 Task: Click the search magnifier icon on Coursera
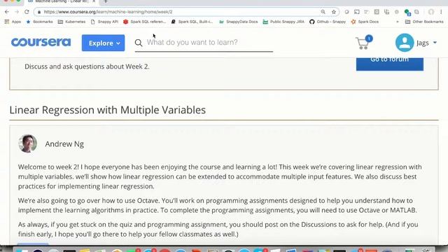[x=139, y=43]
